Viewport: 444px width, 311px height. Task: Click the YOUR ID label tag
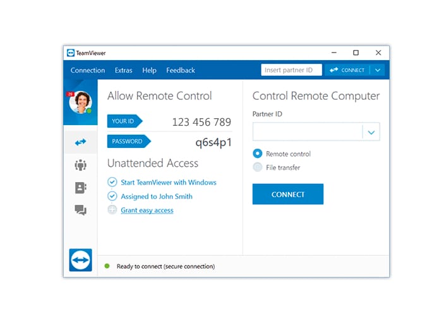tap(124, 121)
